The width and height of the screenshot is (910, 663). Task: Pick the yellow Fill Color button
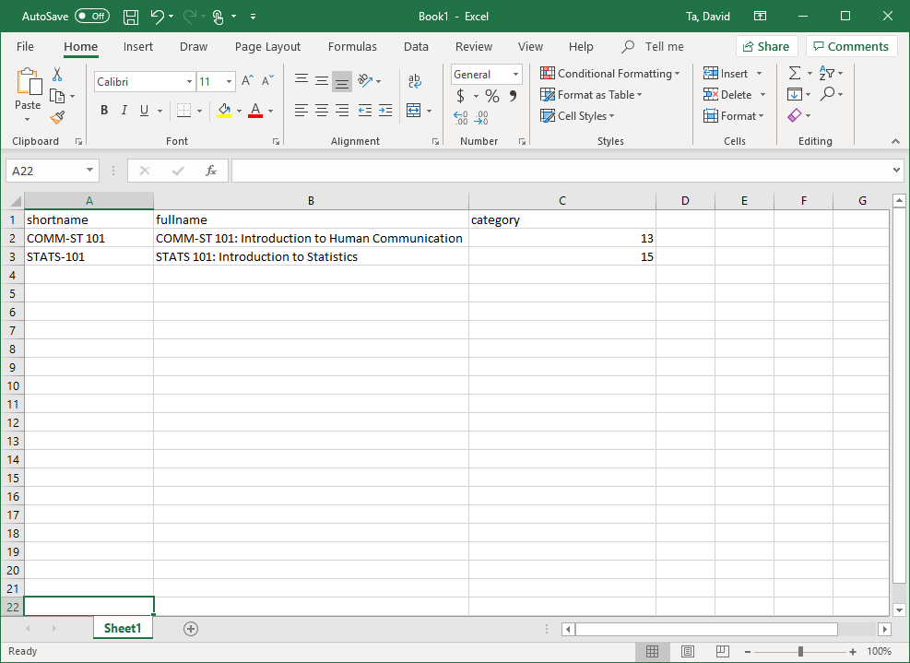pos(225,111)
